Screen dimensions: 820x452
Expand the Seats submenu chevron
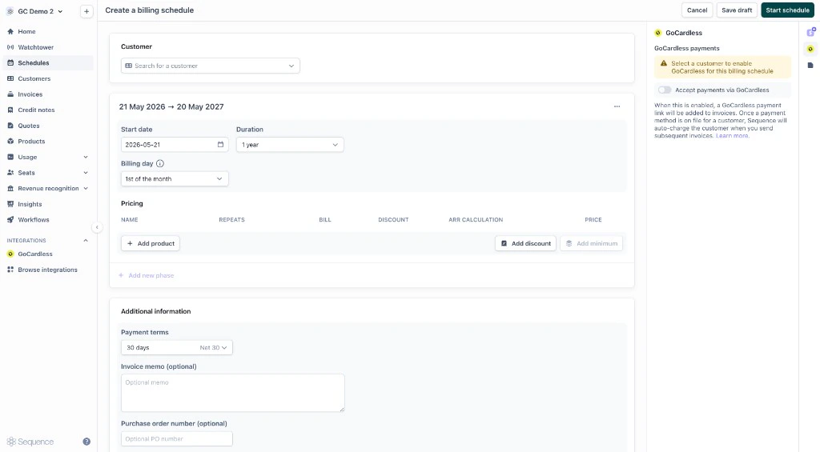86,173
